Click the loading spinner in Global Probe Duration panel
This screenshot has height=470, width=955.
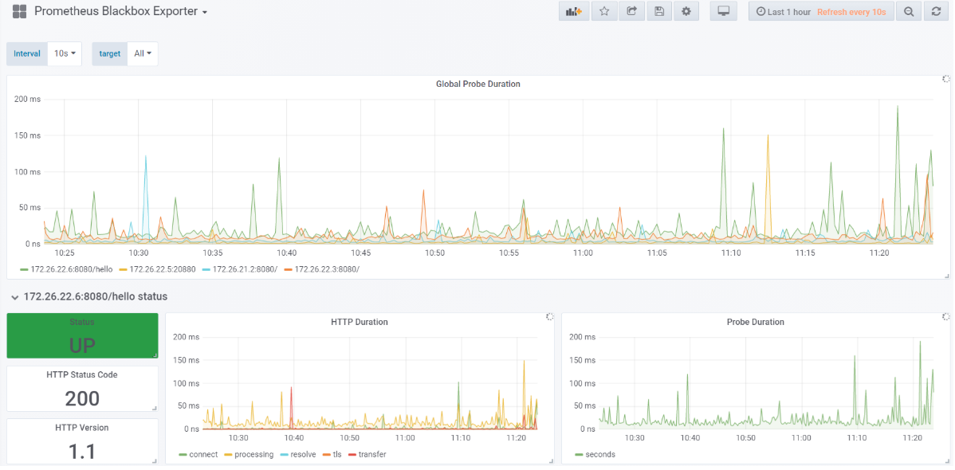coord(945,79)
